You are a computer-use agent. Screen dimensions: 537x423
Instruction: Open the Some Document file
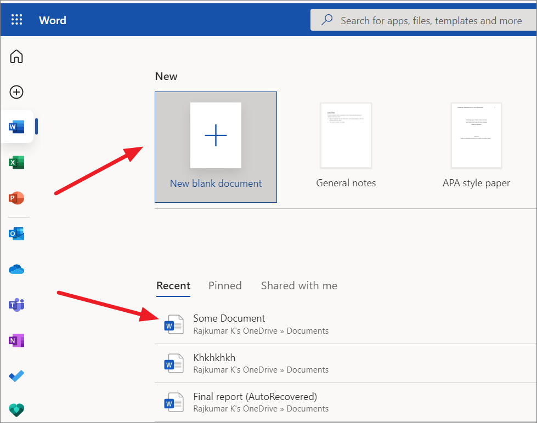click(x=229, y=318)
